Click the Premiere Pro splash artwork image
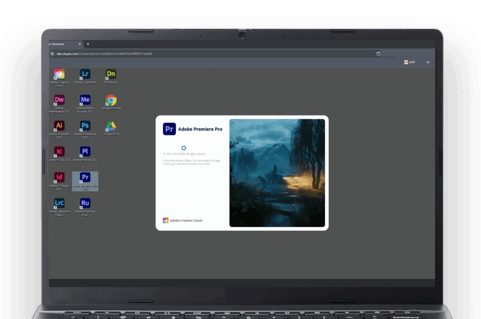Viewport: 481px width, 319px height. point(277,173)
